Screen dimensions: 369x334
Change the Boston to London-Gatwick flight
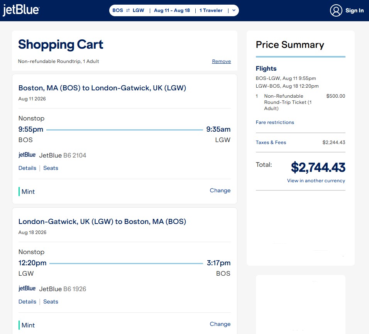220,190
